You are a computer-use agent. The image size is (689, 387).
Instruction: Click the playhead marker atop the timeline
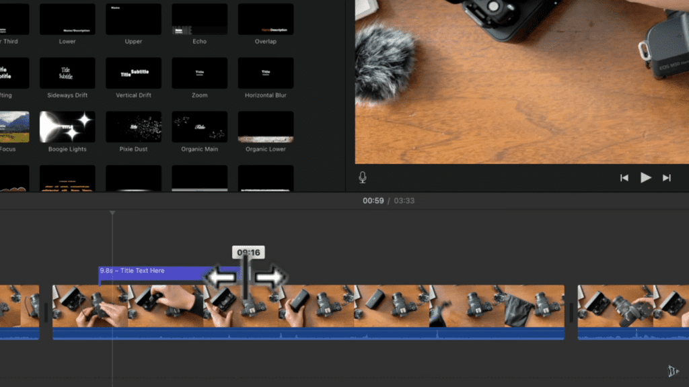point(112,213)
